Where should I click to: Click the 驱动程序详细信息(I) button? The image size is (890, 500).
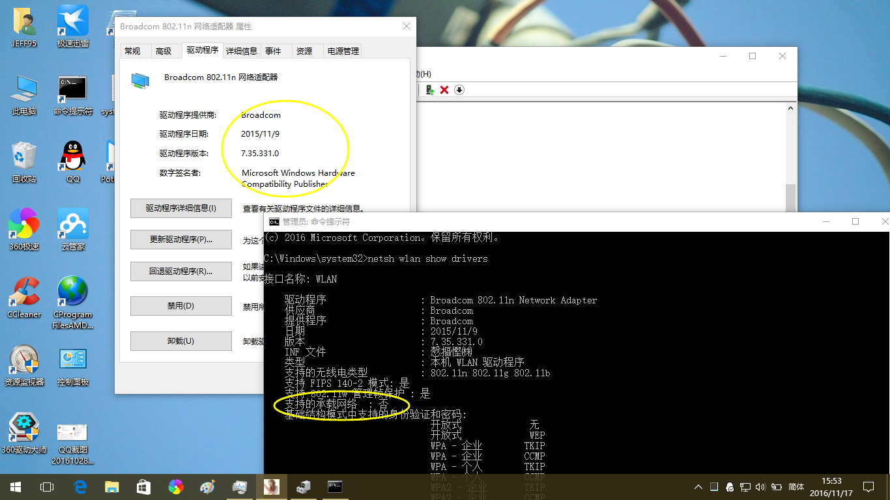[181, 208]
